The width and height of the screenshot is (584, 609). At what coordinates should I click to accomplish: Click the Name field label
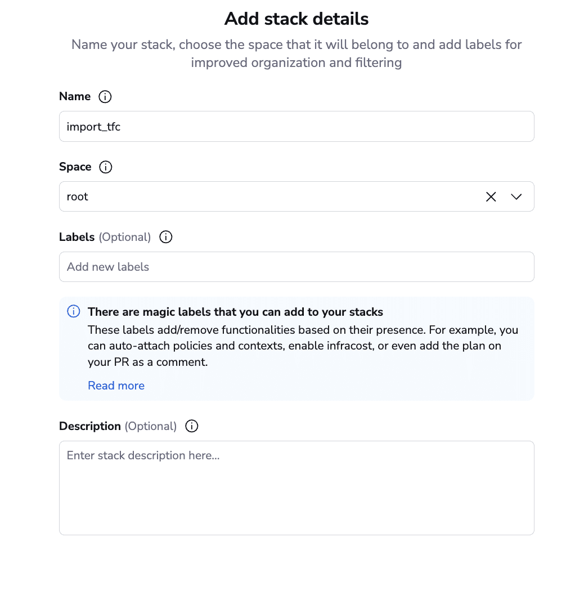pyautogui.click(x=75, y=97)
